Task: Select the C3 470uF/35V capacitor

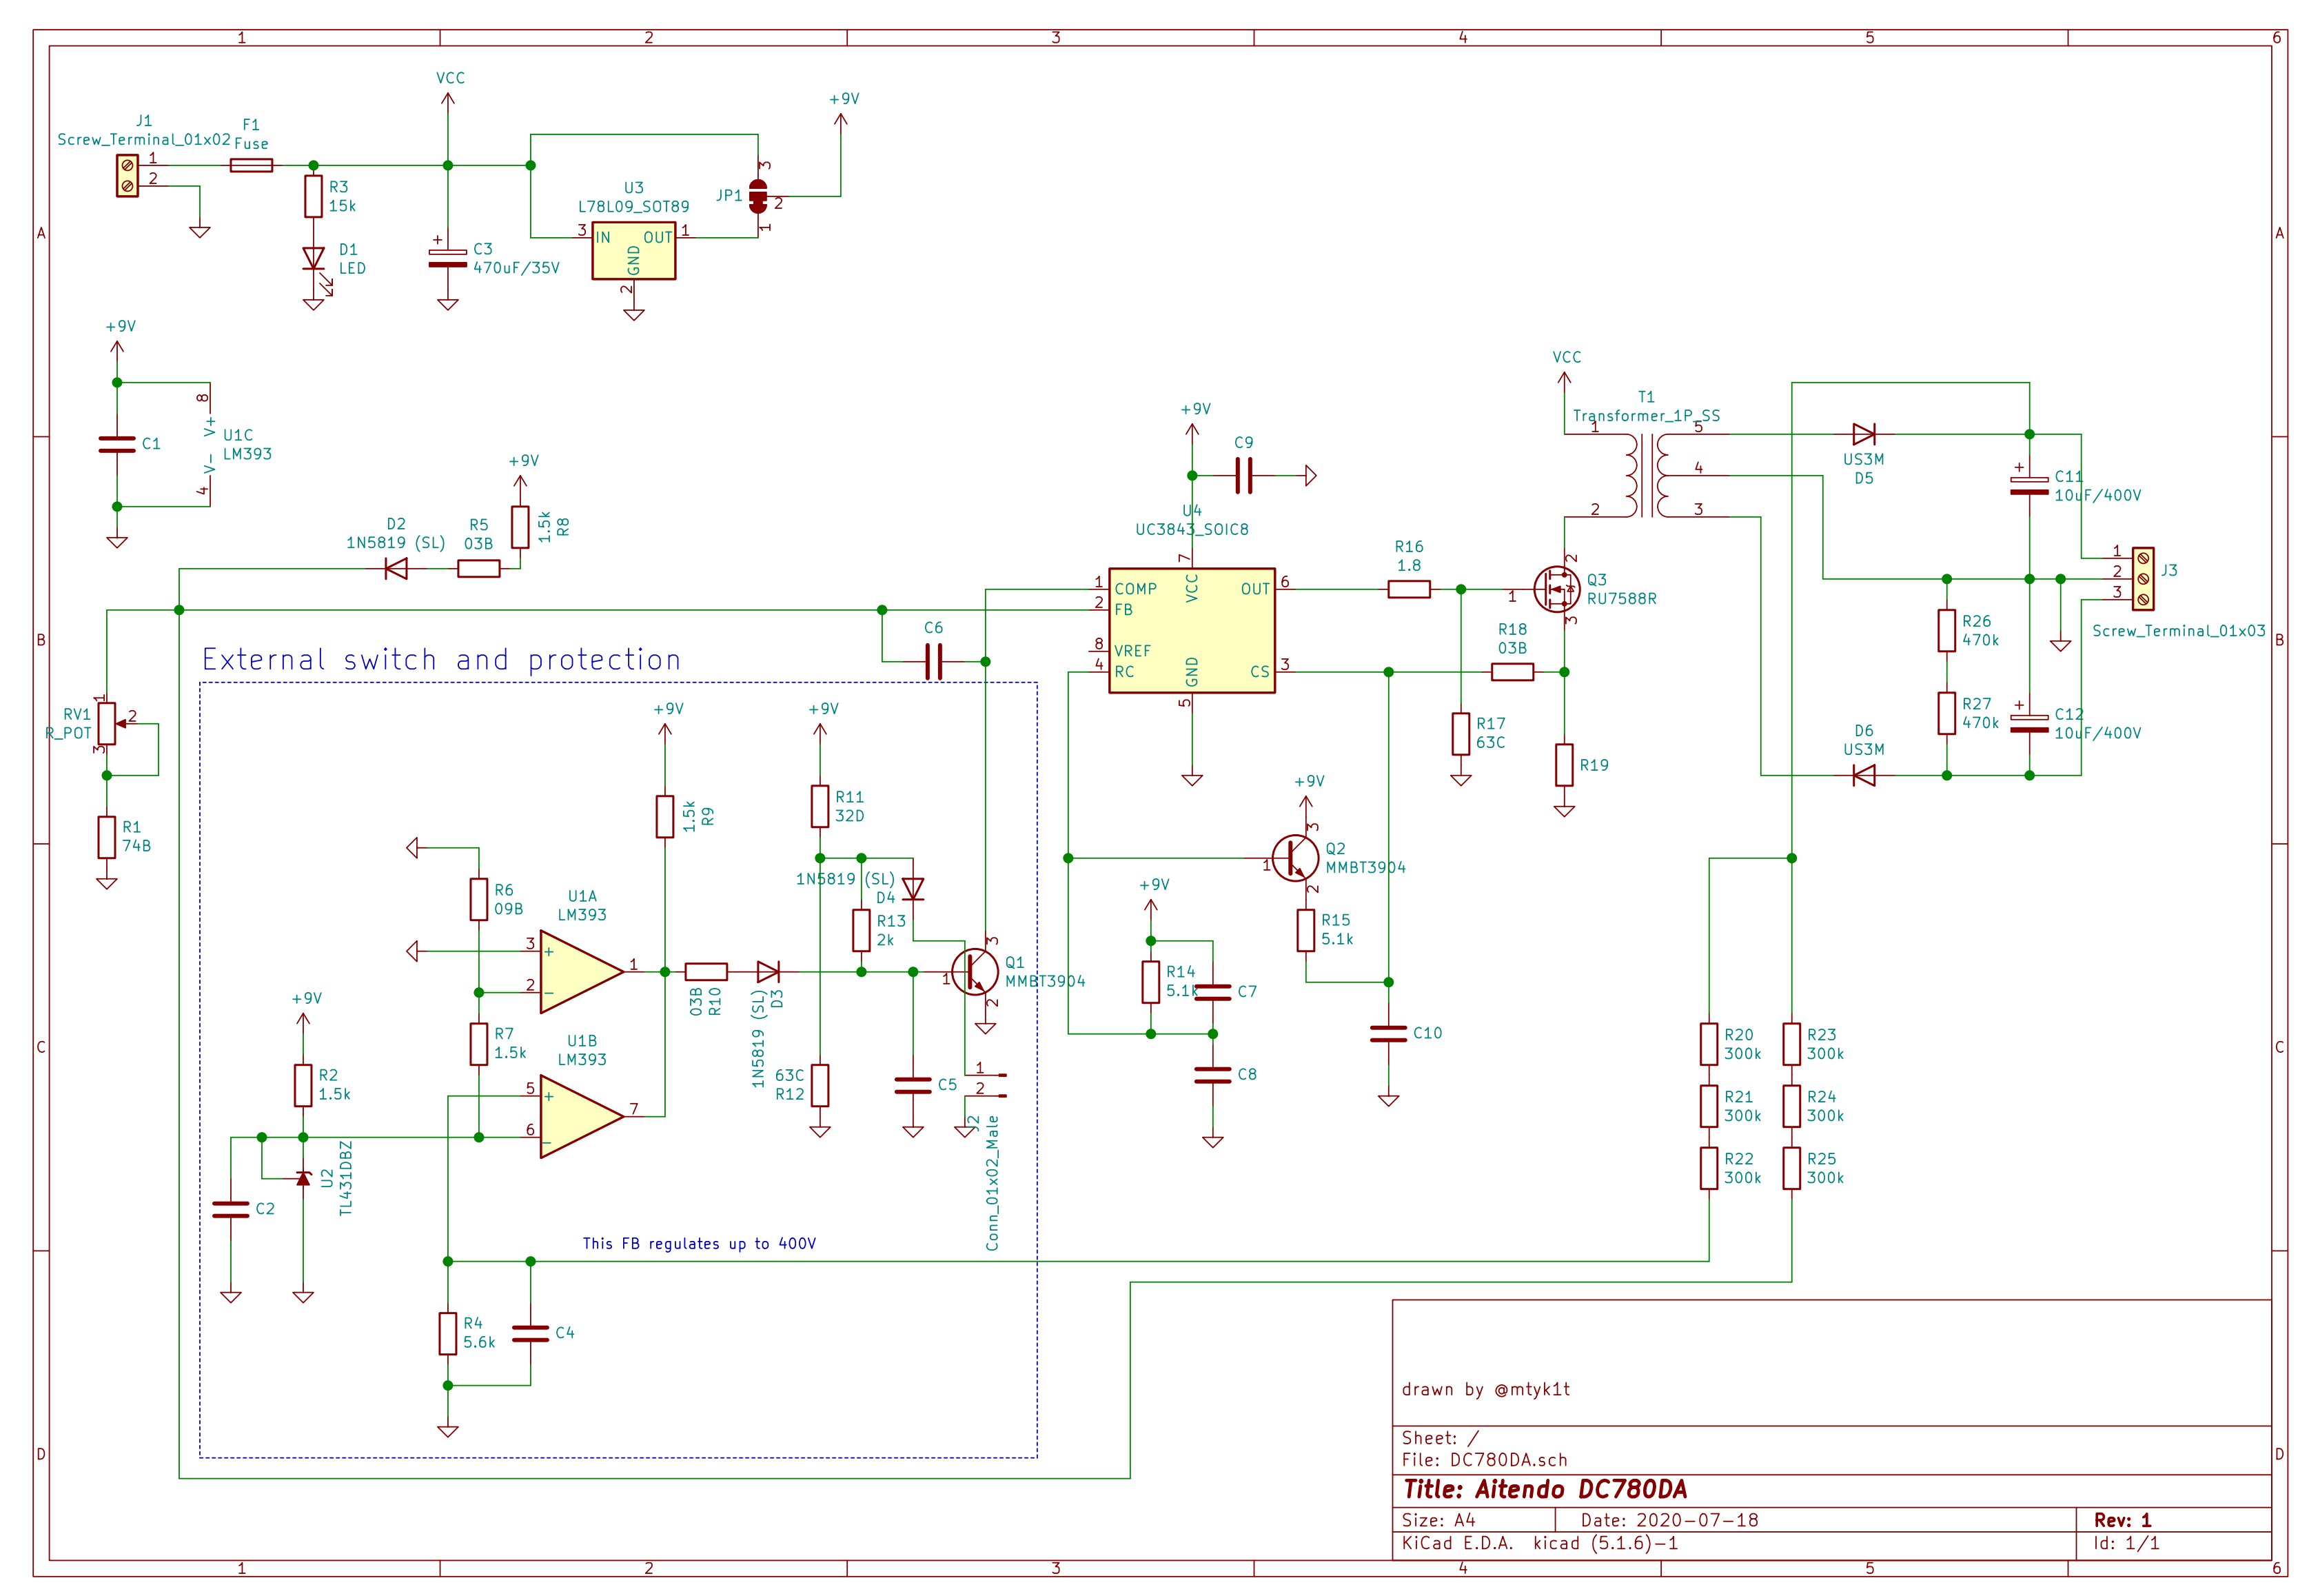Action: click(x=448, y=258)
